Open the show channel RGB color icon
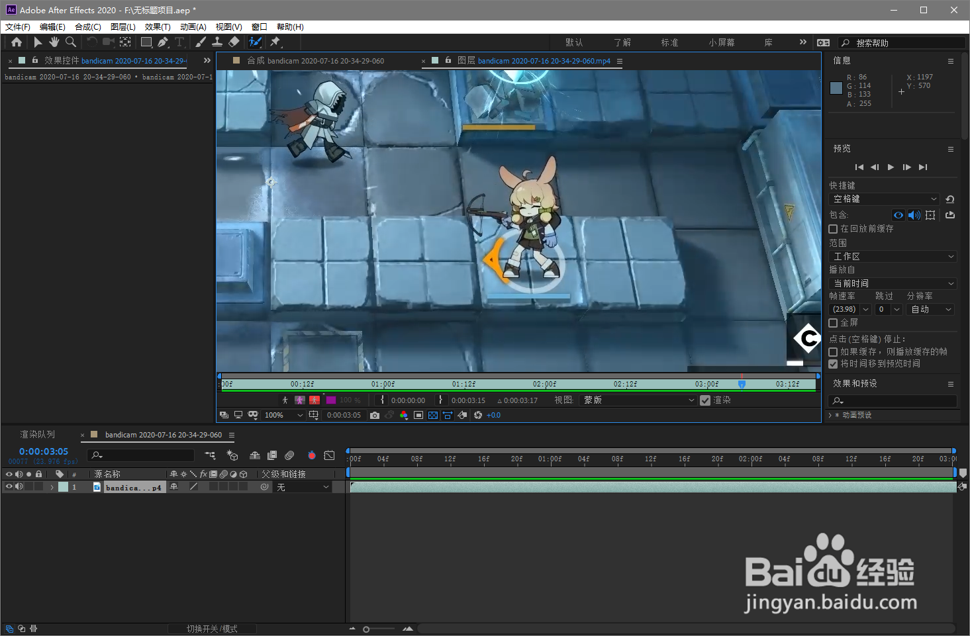Screen dimensions: 970x636 404,415
